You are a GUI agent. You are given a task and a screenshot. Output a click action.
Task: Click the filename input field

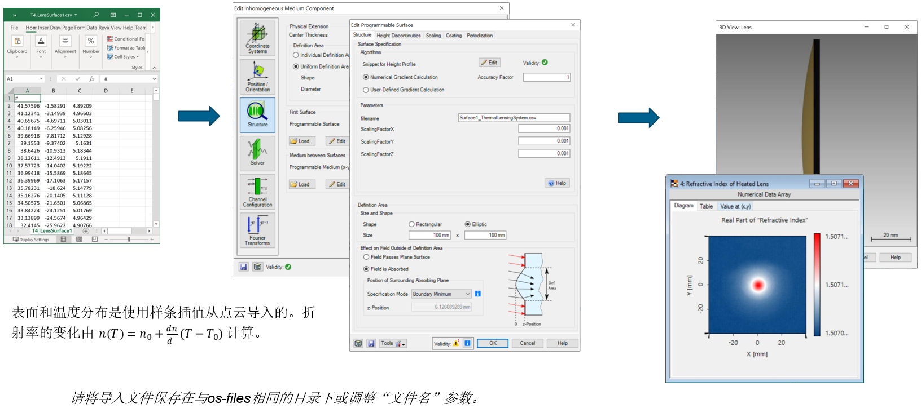[x=514, y=118]
